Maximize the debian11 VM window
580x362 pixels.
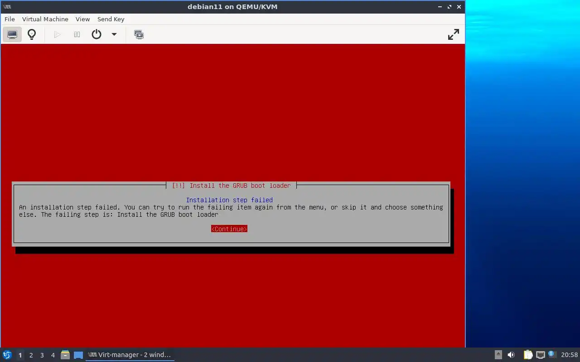tap(449, 7)
